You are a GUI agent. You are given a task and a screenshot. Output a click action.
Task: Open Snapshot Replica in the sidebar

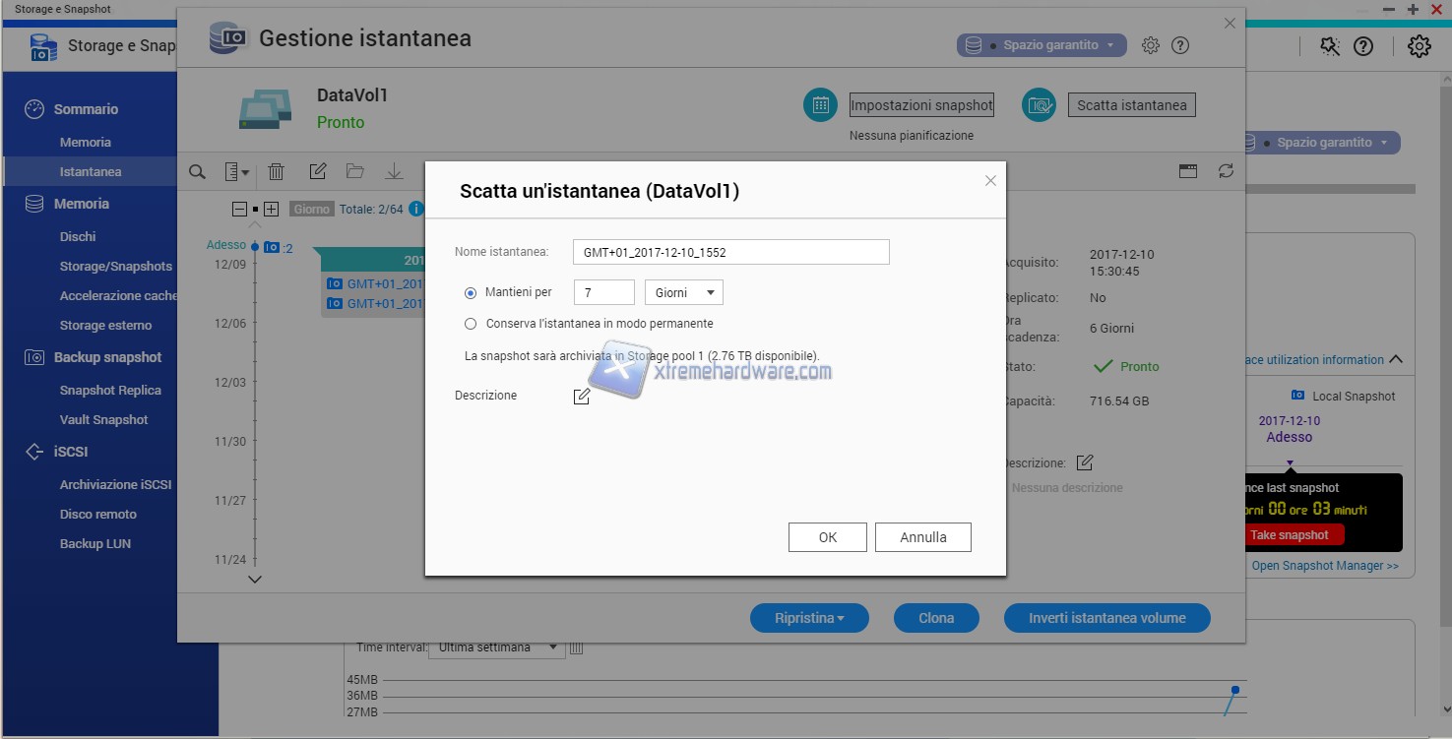click(x=110, y=390)
